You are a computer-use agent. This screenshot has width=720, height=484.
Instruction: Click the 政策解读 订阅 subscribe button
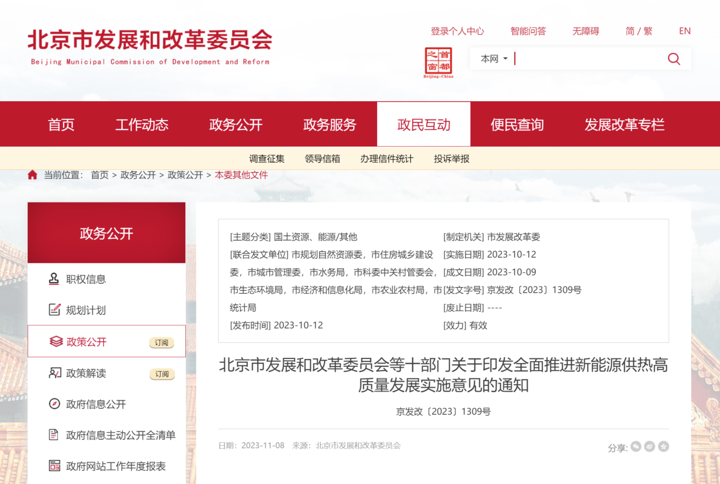(x=161, y=374)
